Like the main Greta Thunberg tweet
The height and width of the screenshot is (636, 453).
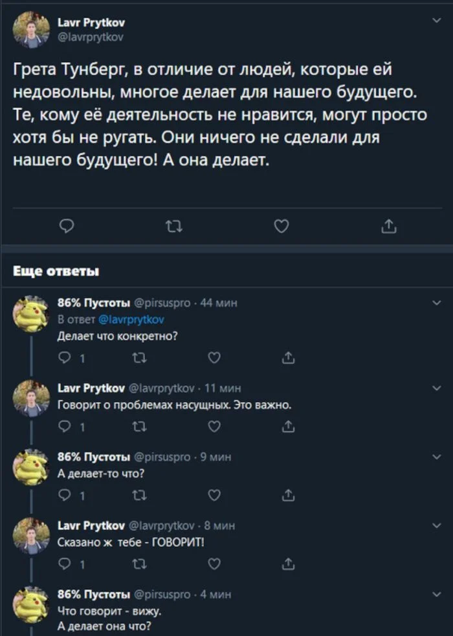(x=281, y=226)
